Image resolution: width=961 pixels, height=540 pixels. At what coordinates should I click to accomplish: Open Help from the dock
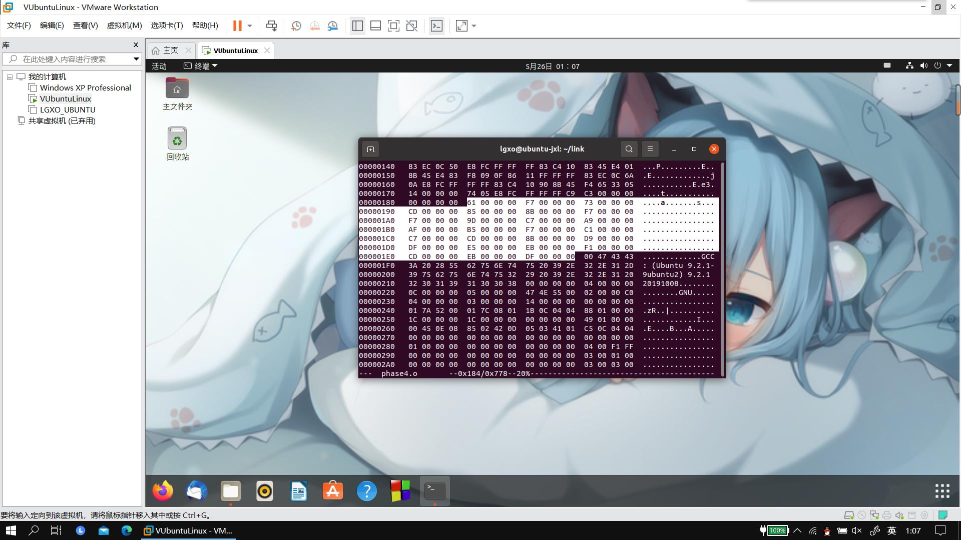(367, 491)
